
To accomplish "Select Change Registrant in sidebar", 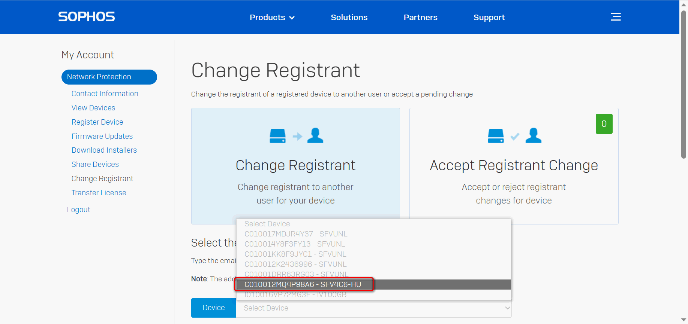I will click(102, 178).
